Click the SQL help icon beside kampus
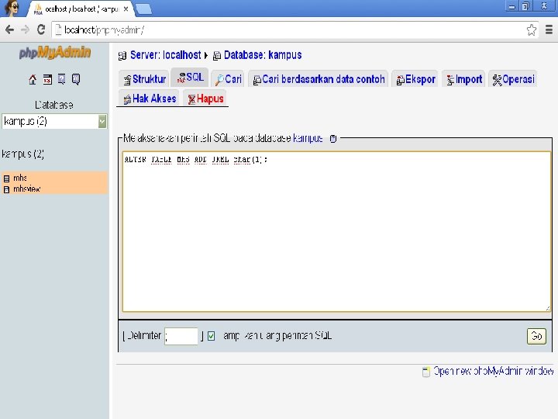 pos(332,139)
